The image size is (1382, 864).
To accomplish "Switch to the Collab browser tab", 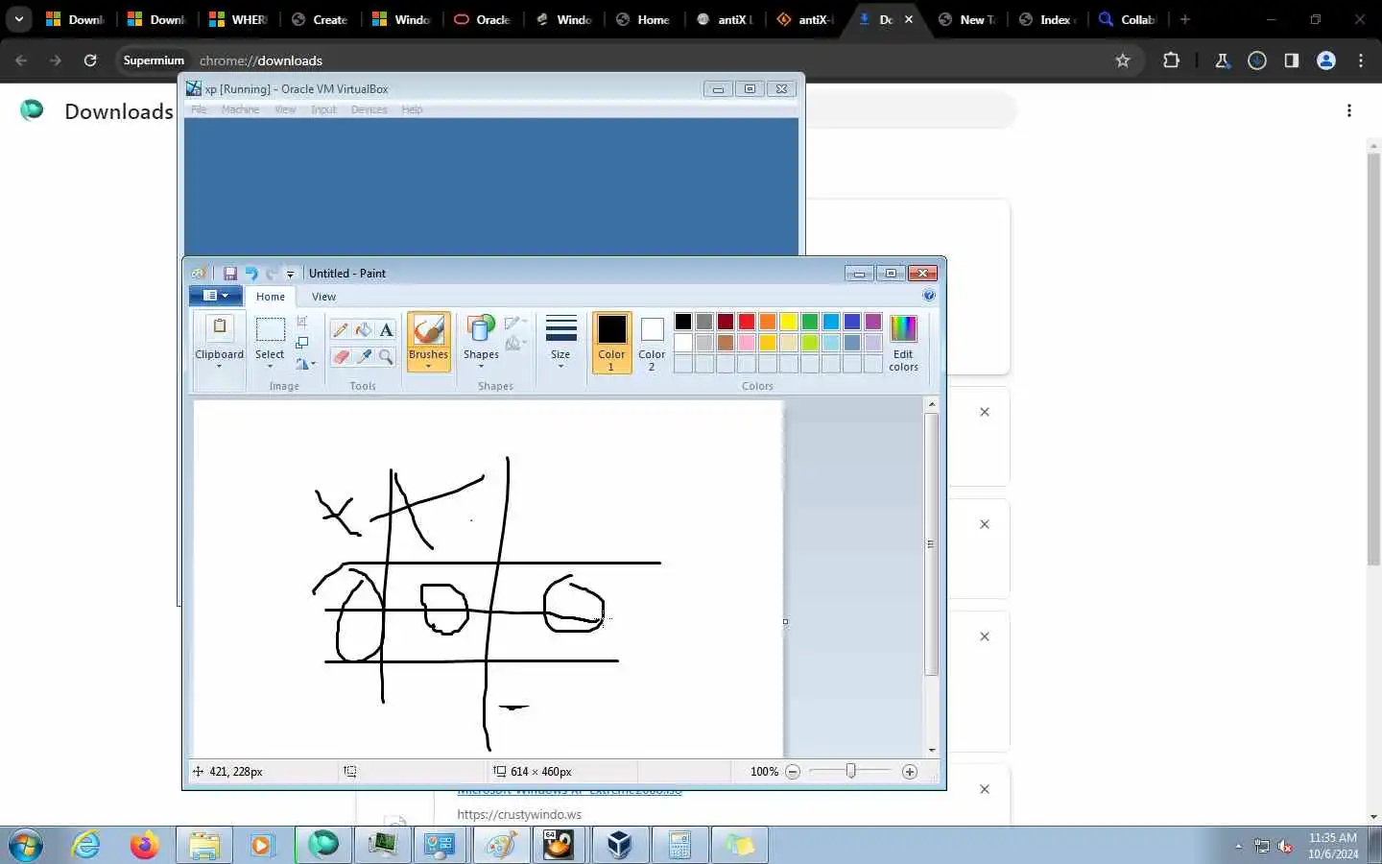I will pyautogui.click(x=1128, y=19).
